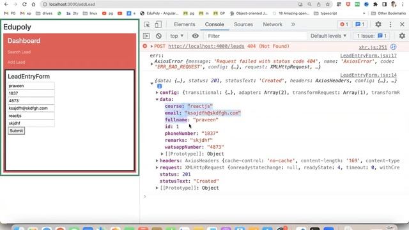Click the console prompt chevron
Viewport: 409px width, 230px height.
[x=145, y=196]
